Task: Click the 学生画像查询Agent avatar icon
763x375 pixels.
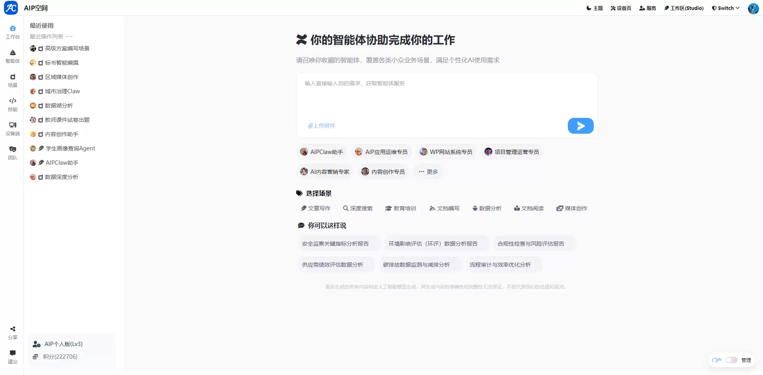Action: pyautogui.click(x=33, y=148)
